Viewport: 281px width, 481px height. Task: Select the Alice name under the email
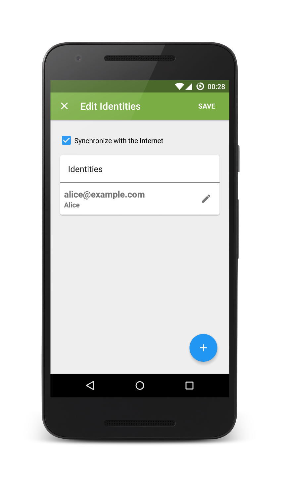[72, 205]
